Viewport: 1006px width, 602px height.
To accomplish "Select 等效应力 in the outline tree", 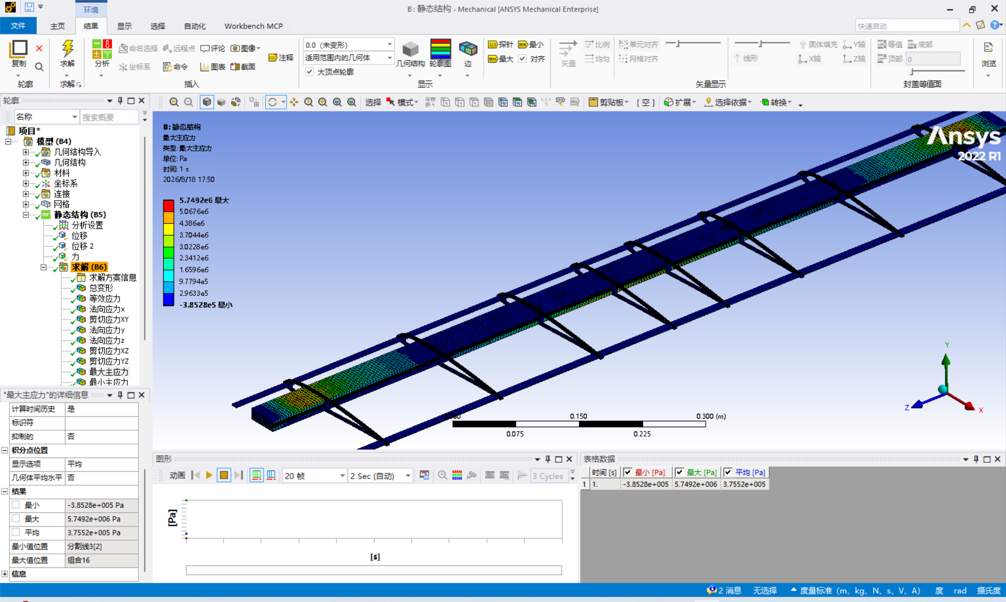I will 104,298.
